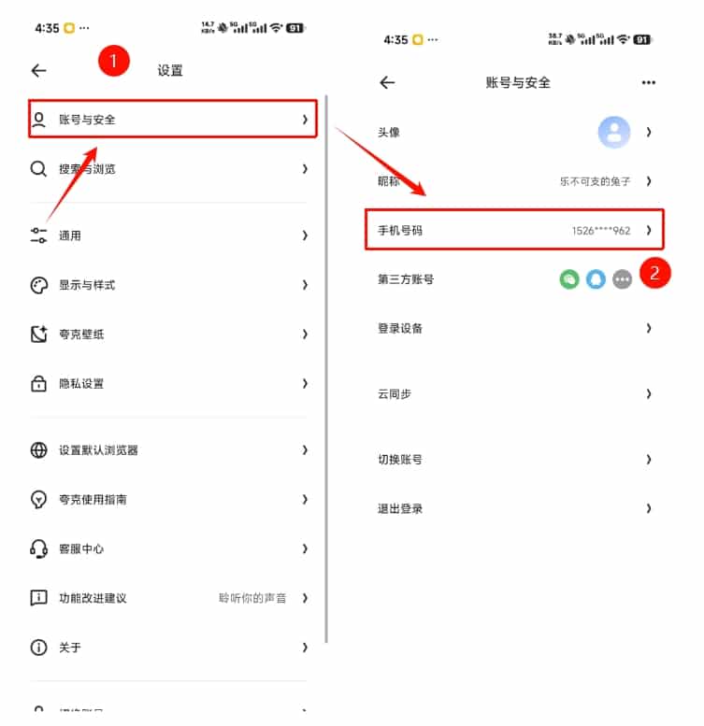Tap the back arrow on 账号与安全 screen
The width and height of the screenshot is (704, 726).
tap(387, 83)
